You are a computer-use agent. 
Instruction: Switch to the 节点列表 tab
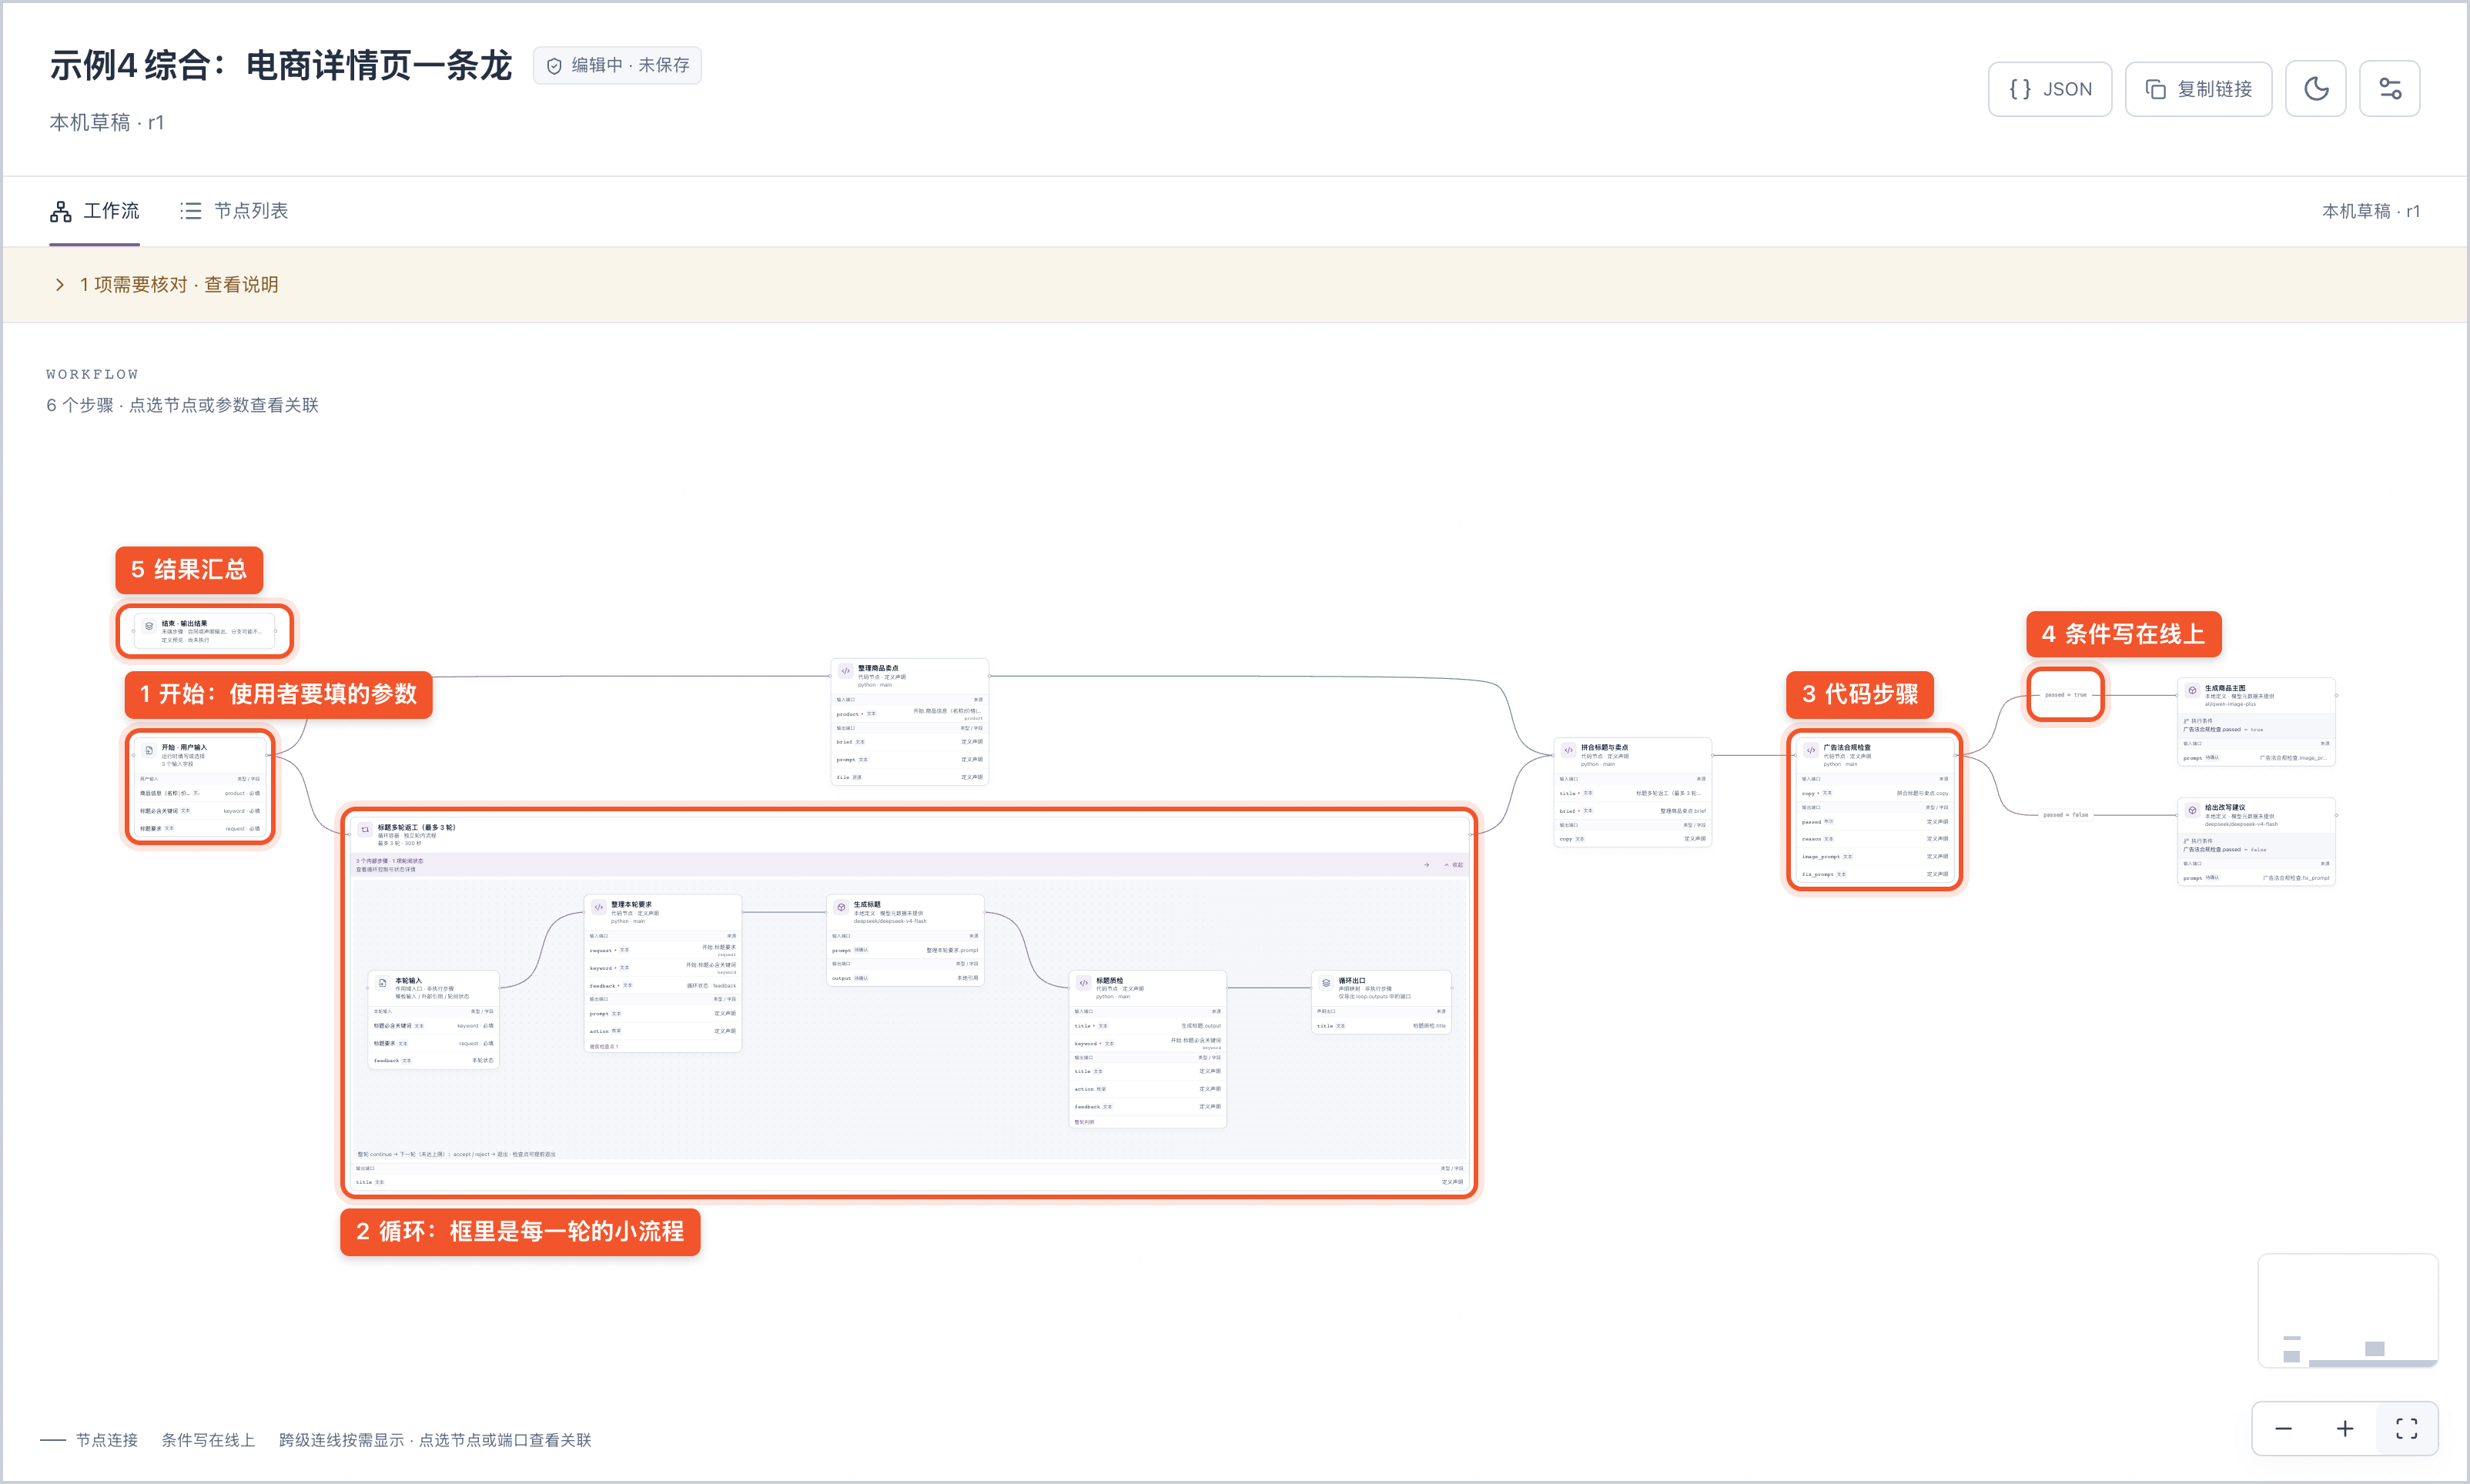[234, 211]
